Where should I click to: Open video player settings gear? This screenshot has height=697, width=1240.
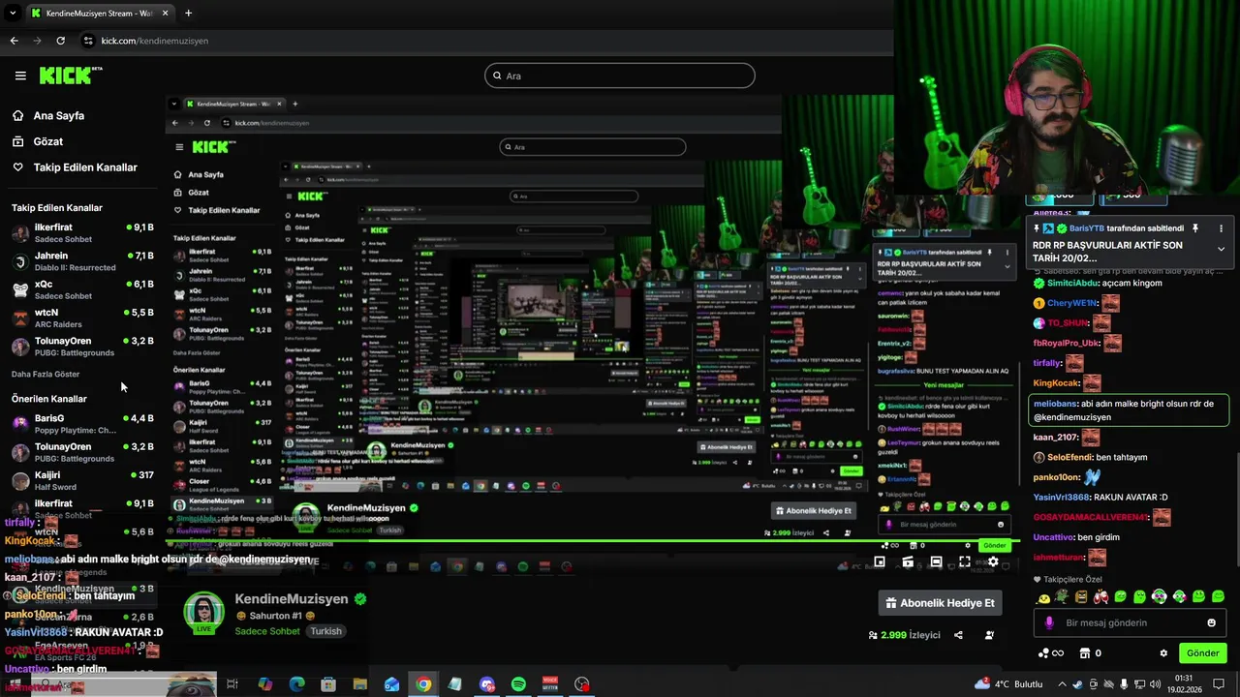tap(993, 561)
